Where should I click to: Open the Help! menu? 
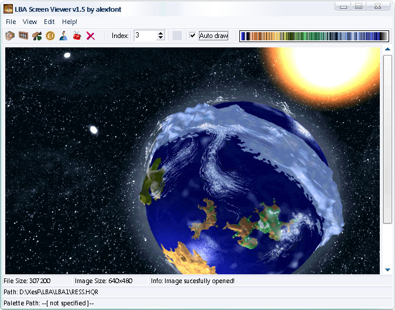(x=70, y=22)
